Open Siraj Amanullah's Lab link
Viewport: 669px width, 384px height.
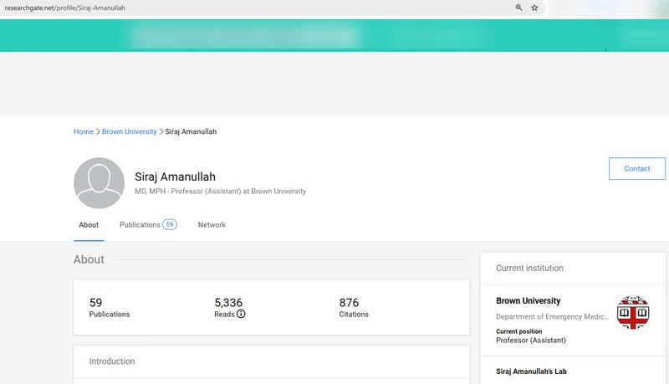[x=531, y=371]
